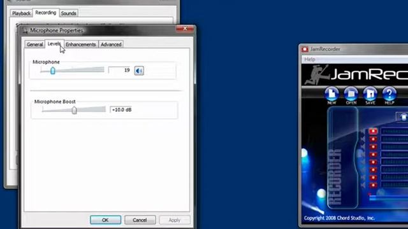408x229 pixels.
Task: Confirm with the OK button
Action: [105, 220]
